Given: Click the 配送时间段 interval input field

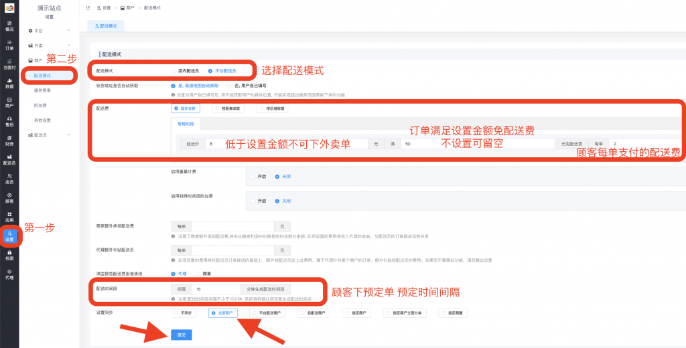Looking at the screenshot, I should pos(214,289).
